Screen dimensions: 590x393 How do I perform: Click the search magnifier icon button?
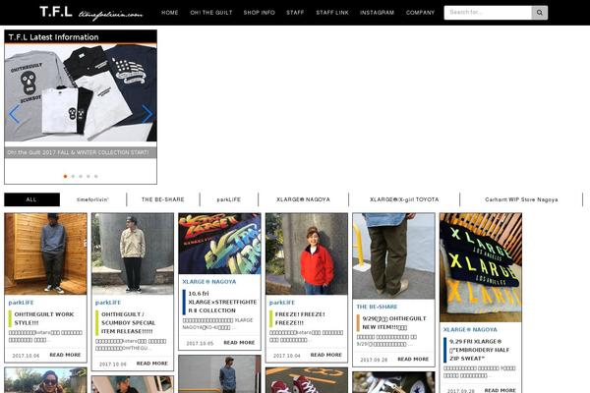pyautogui.click(x=539, y=13)
